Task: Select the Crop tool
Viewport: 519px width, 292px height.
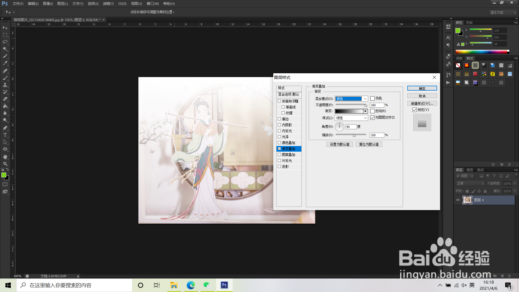Action: click(x=5, y=56)
